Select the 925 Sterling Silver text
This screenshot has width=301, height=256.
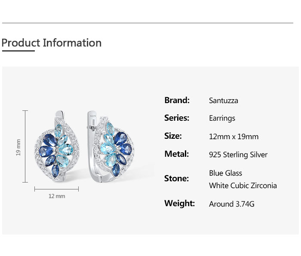point(238,155)
